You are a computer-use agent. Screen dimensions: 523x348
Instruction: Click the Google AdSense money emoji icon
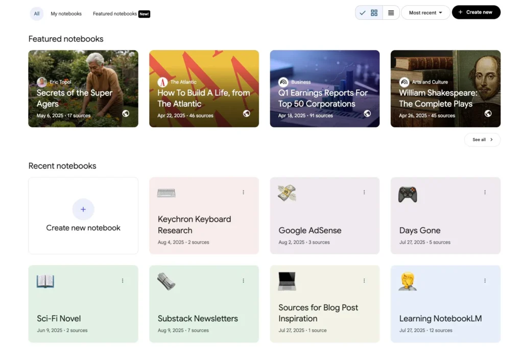(x=287, y=193)
